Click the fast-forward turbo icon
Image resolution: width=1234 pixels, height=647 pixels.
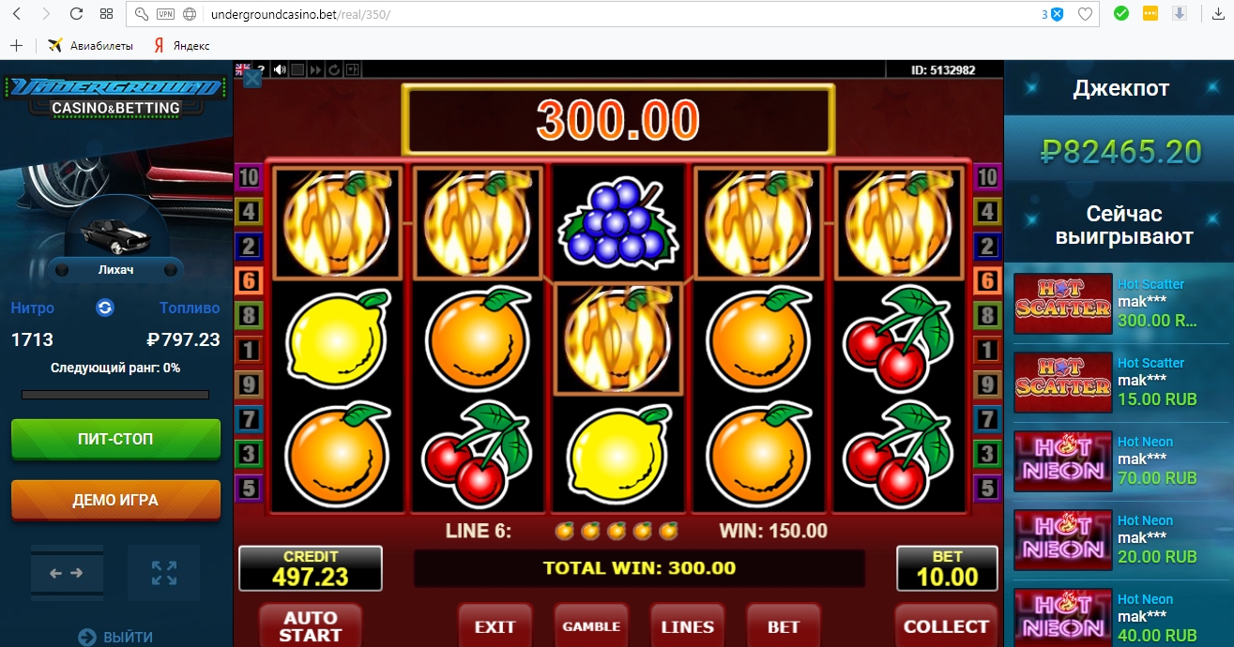click(315, 70)
